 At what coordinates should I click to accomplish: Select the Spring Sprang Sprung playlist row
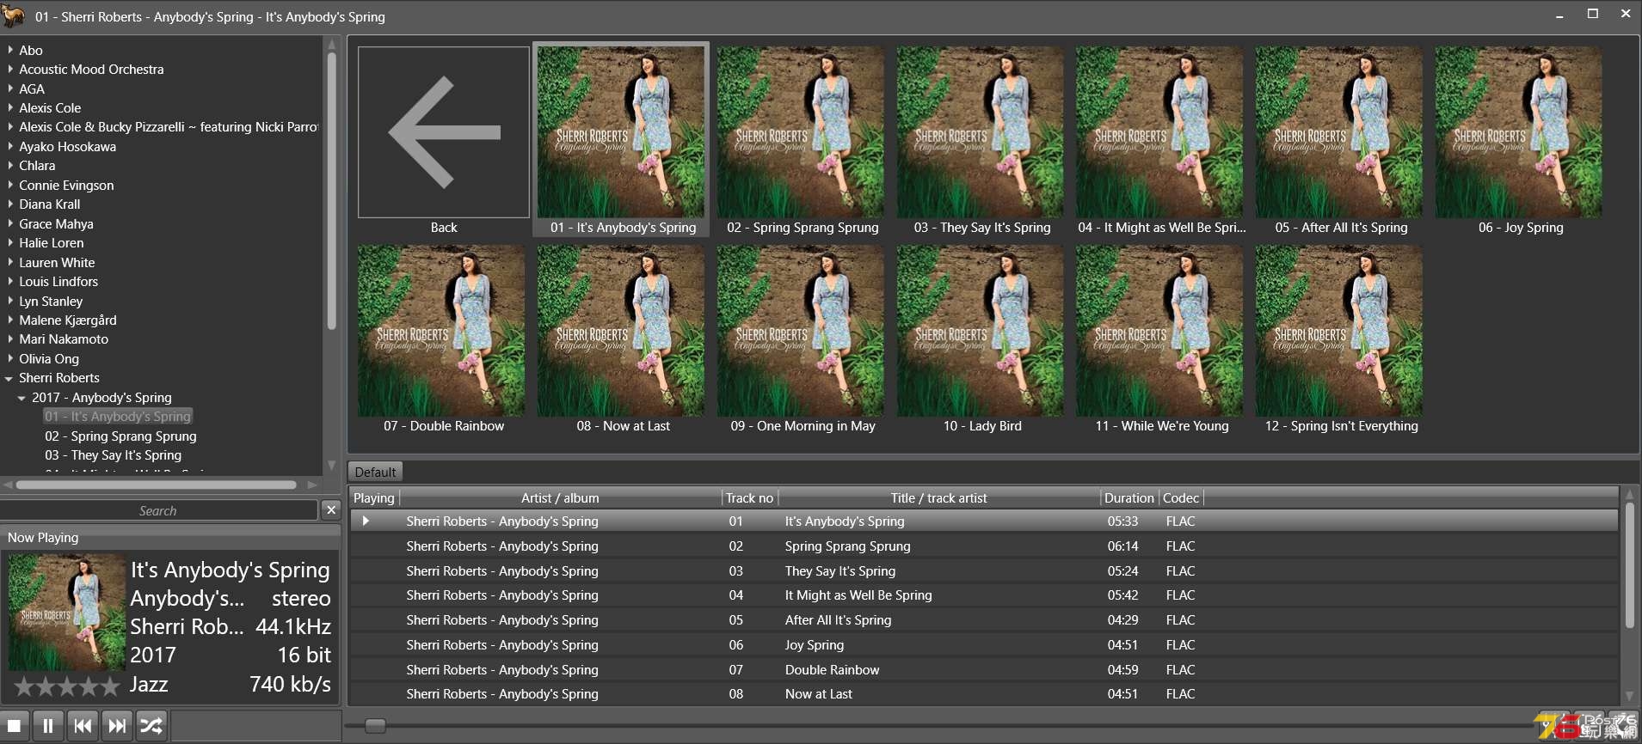tap(984, 546)
